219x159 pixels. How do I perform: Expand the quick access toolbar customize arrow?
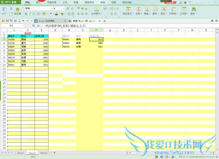[x=32, y=21]
